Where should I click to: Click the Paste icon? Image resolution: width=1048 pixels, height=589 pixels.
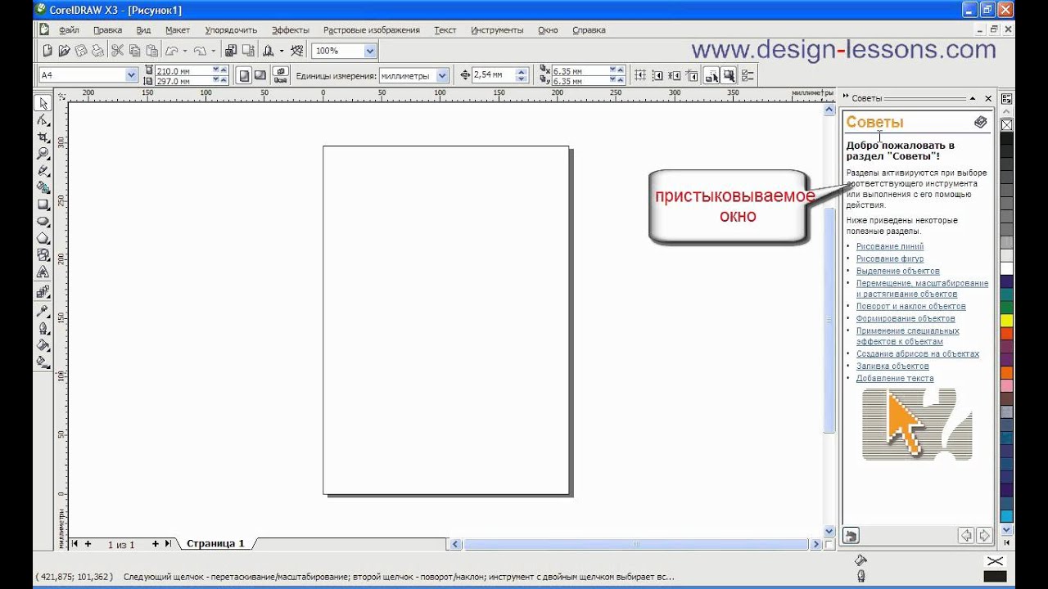(151, 51)
